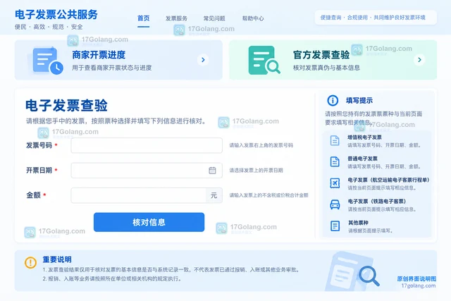This screenshot has height=301, width=451.
Task: Click the 发票号码 field label
Action: click(39, 145)
